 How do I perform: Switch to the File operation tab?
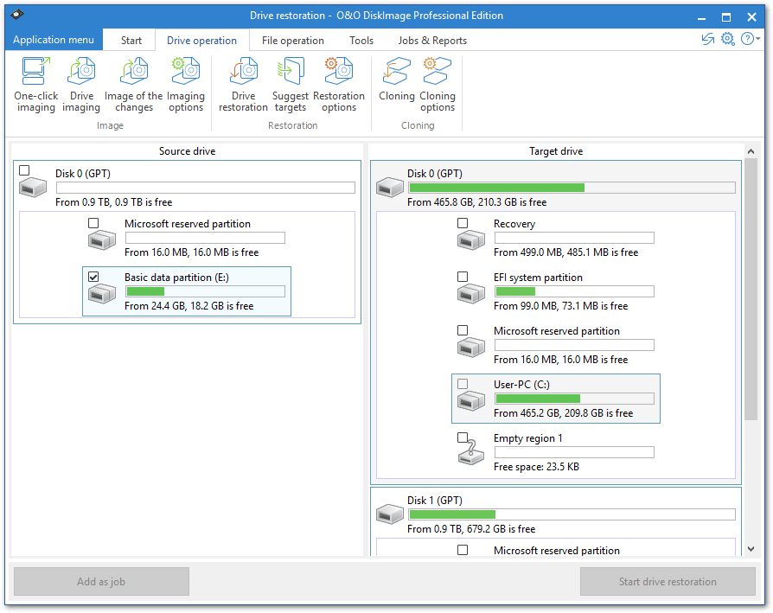(x=293, y=41)
